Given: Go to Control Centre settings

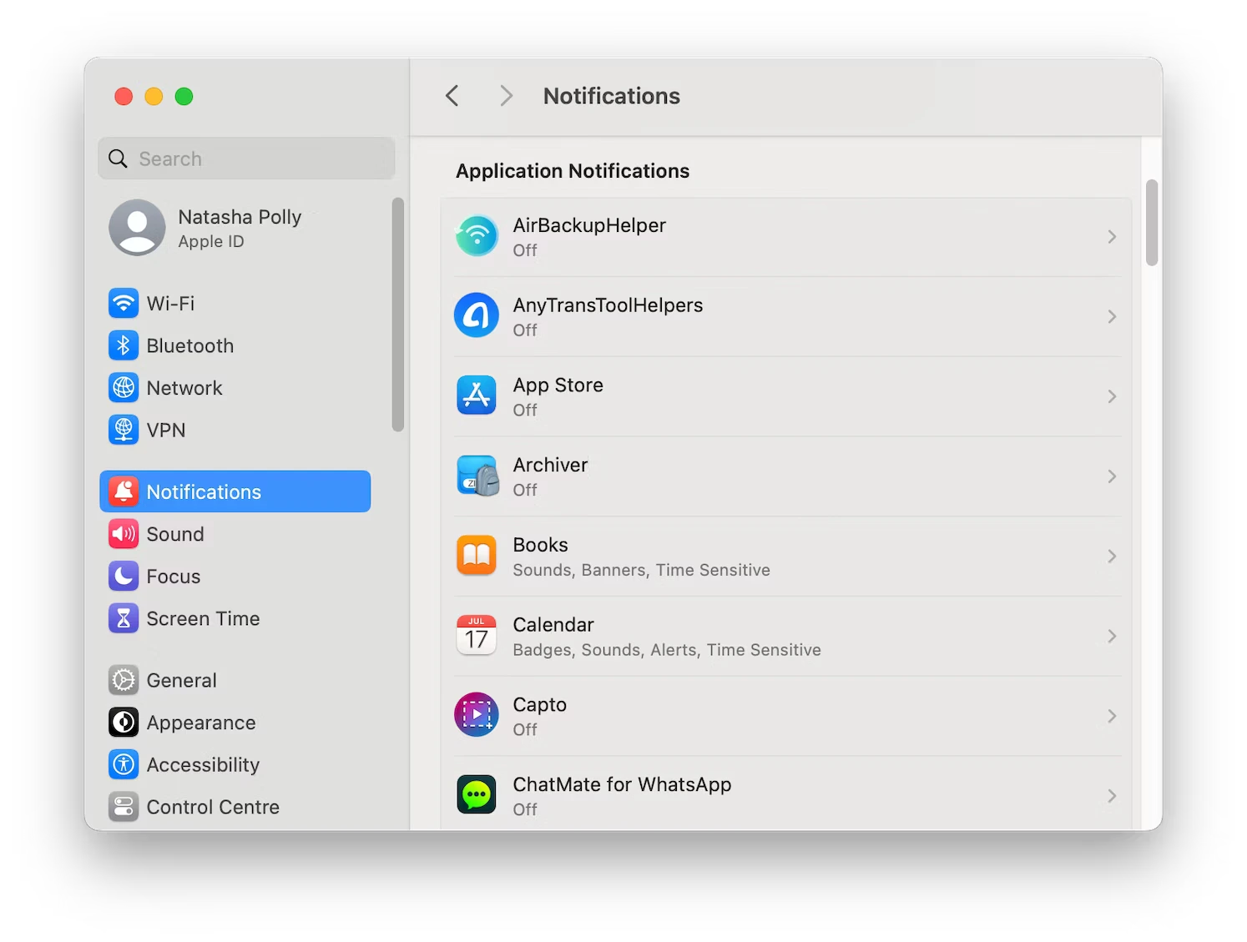Looking at the screenshot, I should point(212,807).
